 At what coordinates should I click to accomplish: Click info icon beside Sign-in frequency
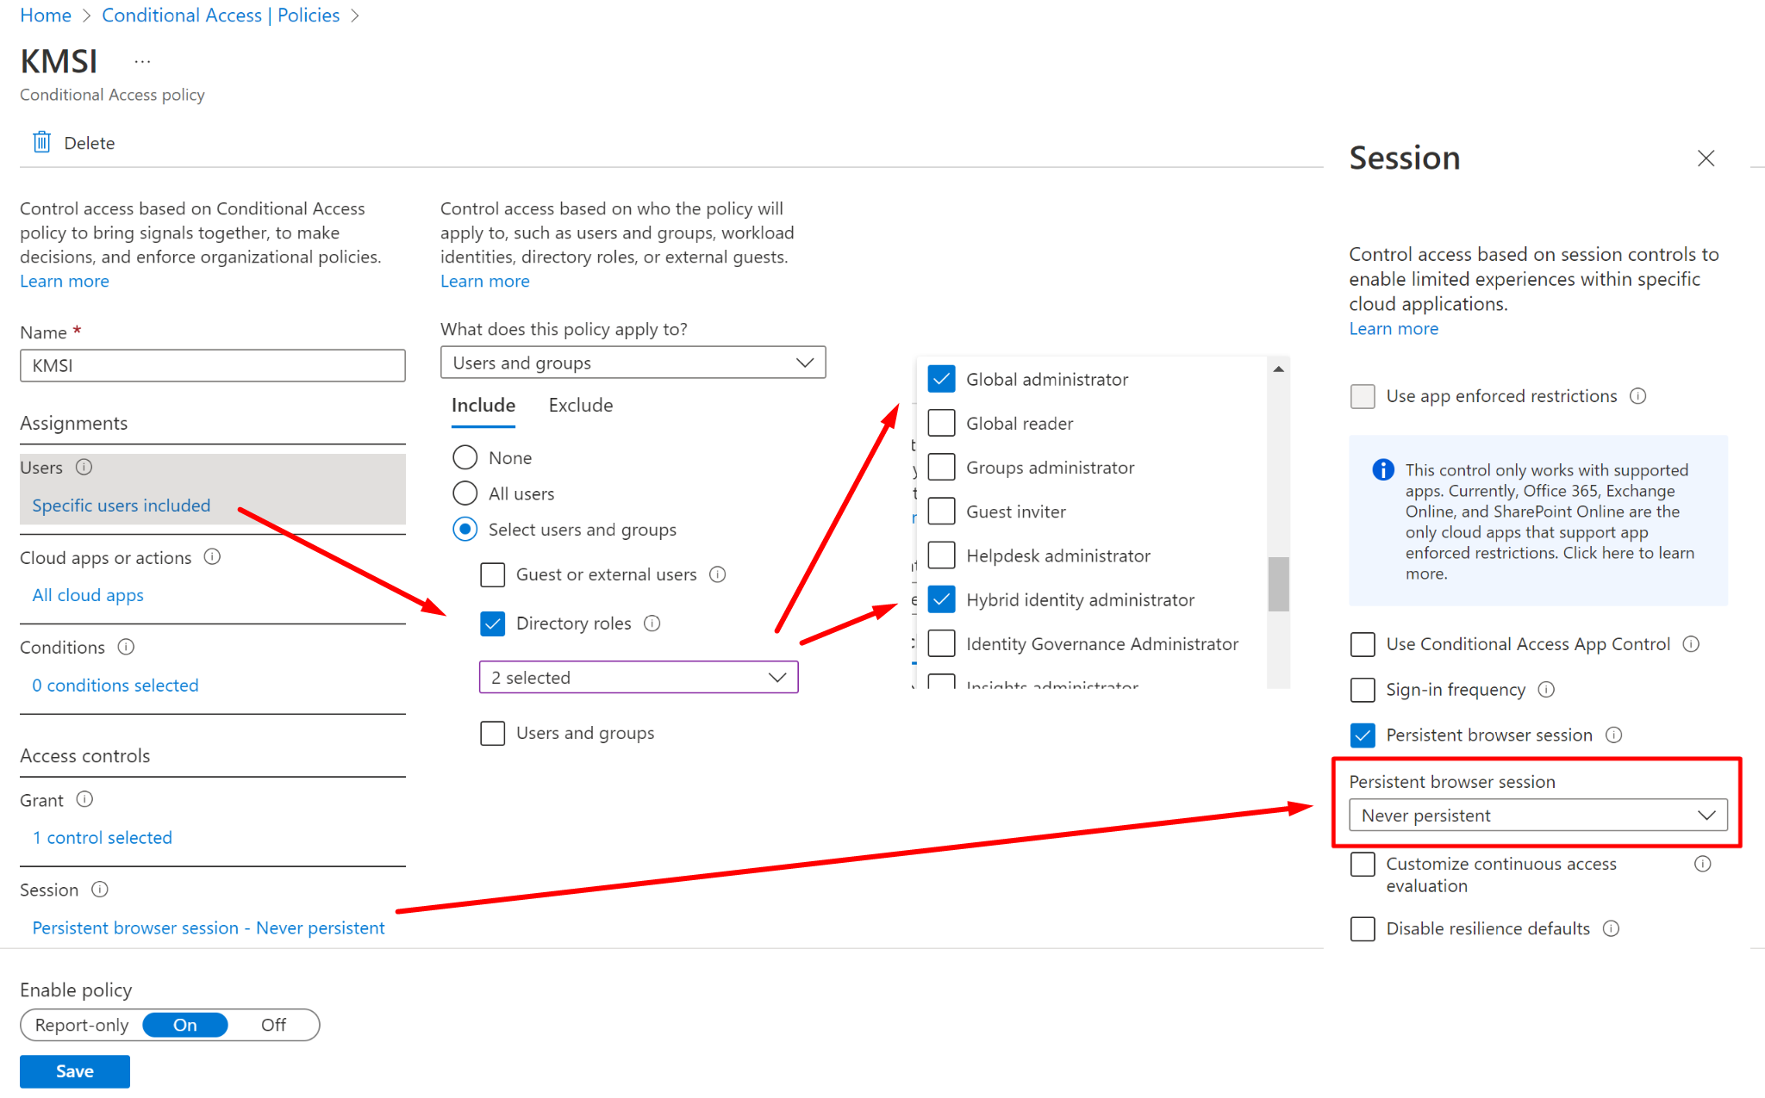tap(1546, 689)
